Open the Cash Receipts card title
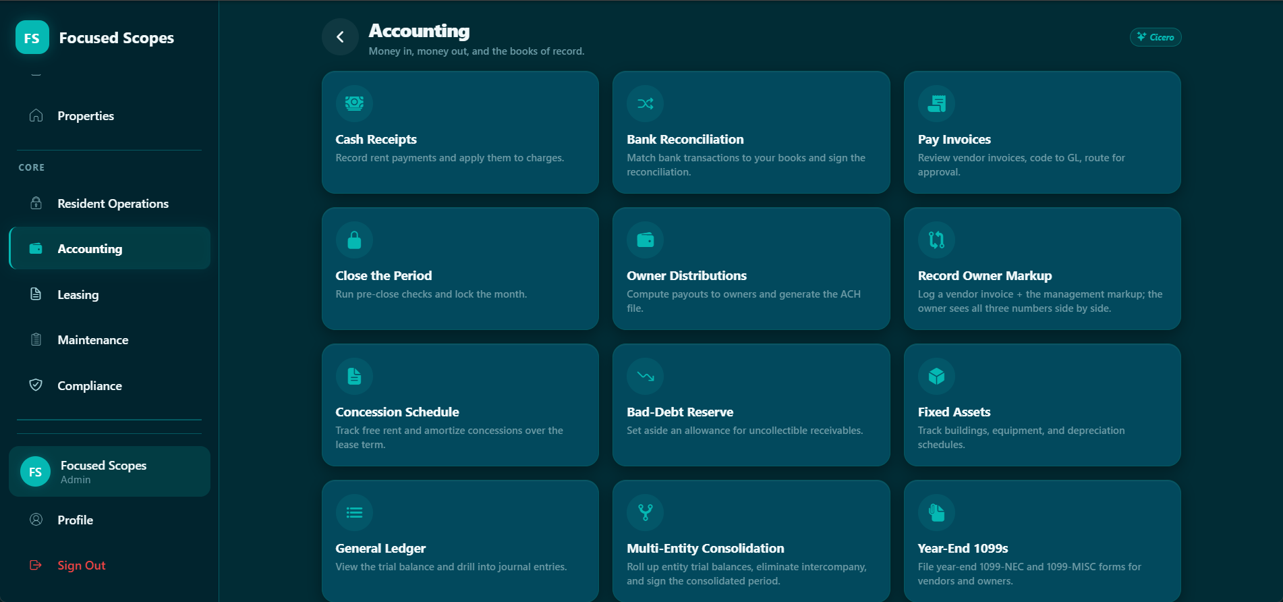The image size is (1283, 602). point(376,139)
